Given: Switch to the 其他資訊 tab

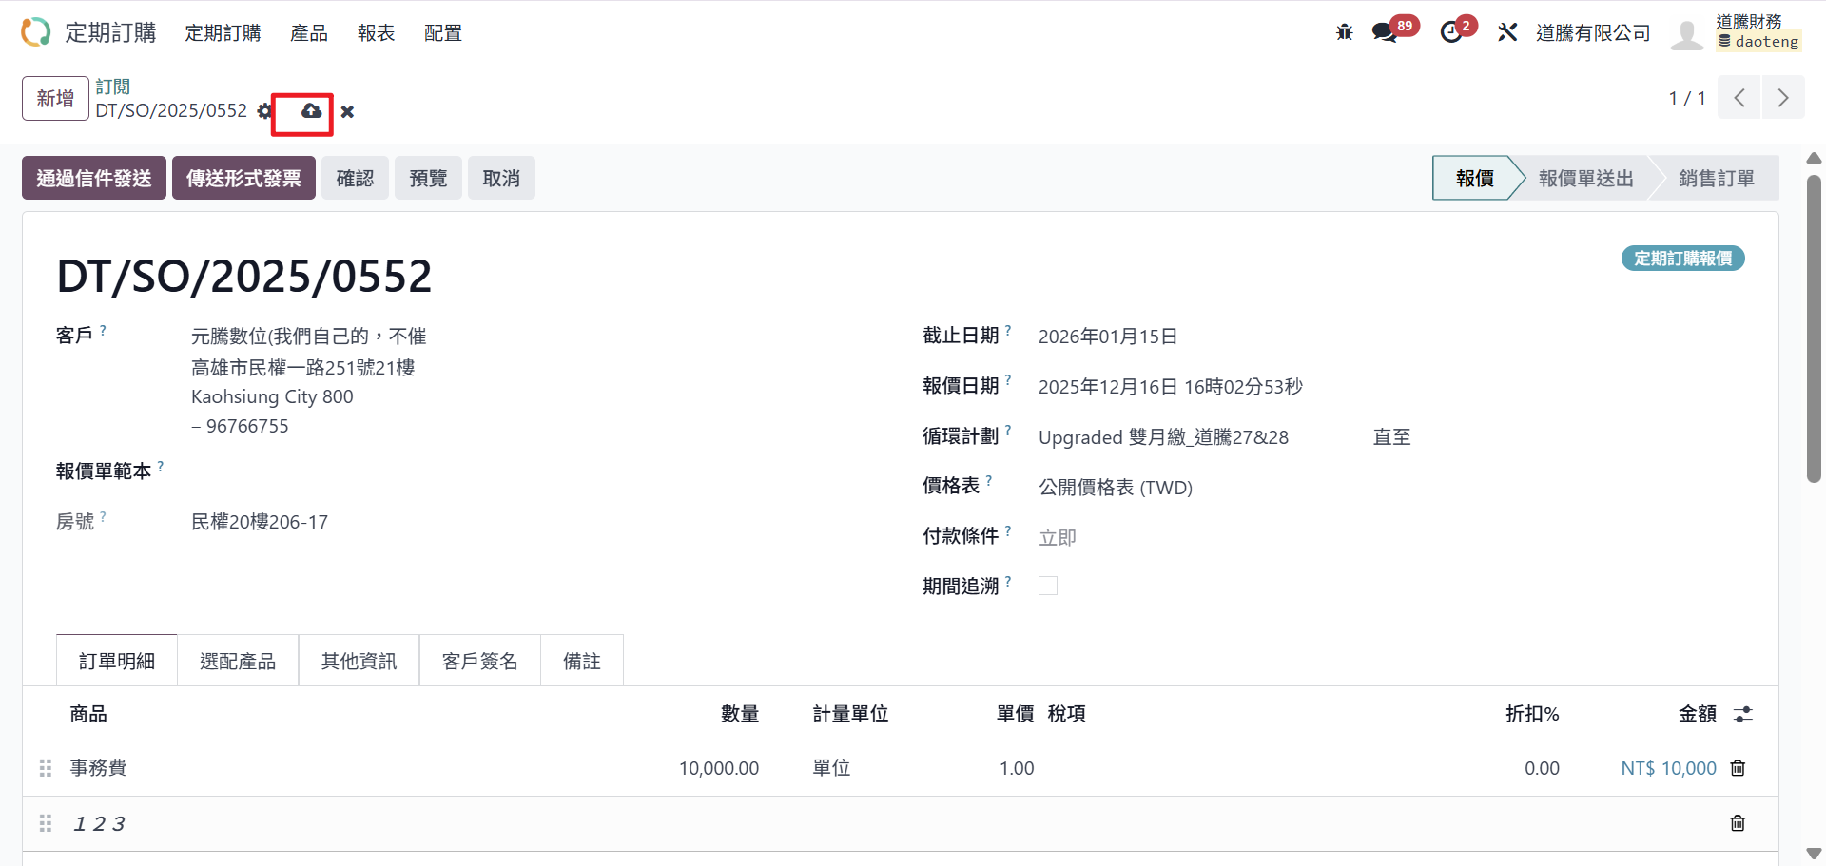Looking at the screenshot, I should click(359, 661).
